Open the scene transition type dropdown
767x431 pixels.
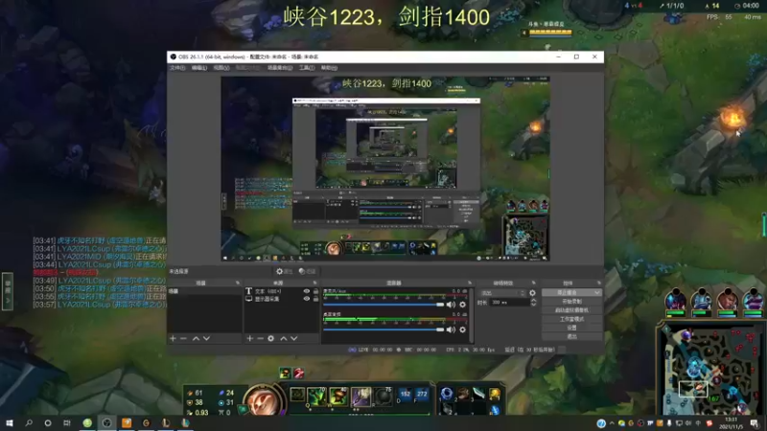tap(502, 293)
